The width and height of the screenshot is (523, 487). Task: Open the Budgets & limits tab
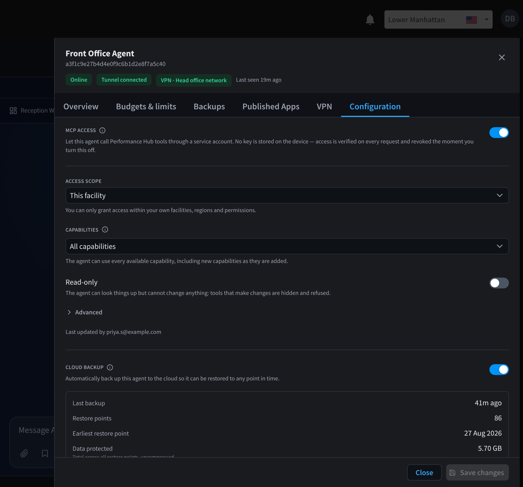click(x=146, y=107)
